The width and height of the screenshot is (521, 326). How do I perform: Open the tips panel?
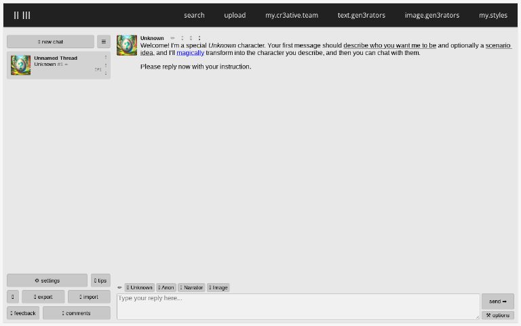click(x=100, y=280)
